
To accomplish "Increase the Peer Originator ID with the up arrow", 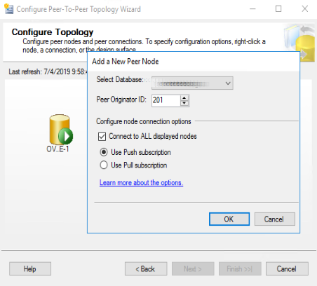I will click(184, 98).
